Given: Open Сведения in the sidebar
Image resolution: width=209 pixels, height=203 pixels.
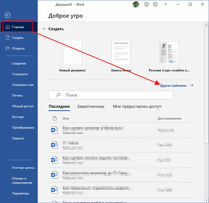Looking at the screenshot, I should pos(19,63).
